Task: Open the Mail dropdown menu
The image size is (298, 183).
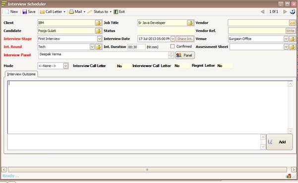Action: (x=77, y=12)
